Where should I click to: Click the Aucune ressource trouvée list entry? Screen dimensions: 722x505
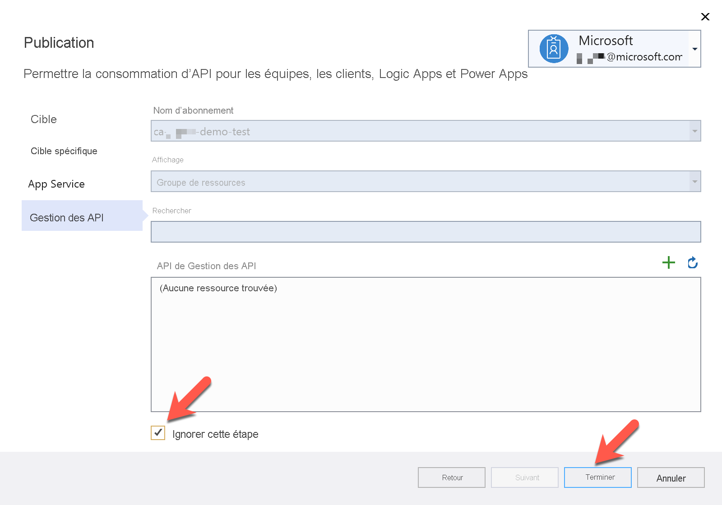(218, 288)
